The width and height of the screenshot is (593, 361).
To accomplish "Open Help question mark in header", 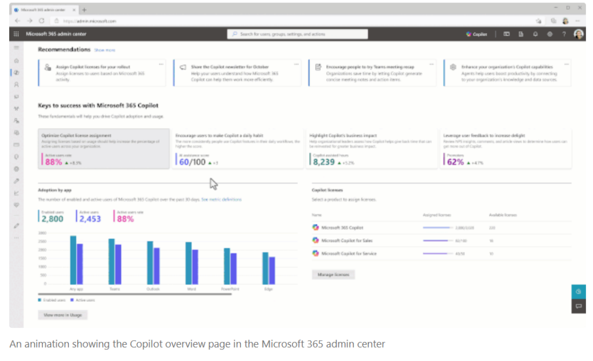I will click(x=564, y=34).
